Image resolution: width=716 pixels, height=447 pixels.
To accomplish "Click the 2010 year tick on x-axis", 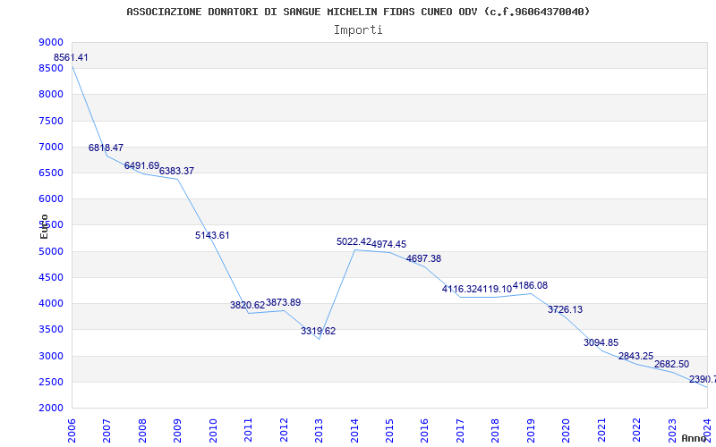I will (x=213, y=428).
